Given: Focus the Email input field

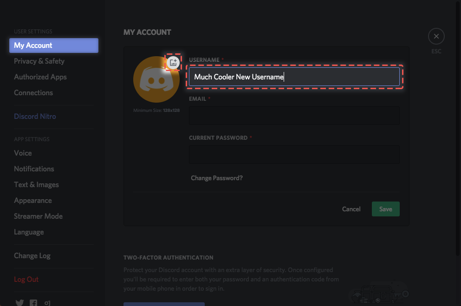Looking at the screenshot, I should [294, 116].
